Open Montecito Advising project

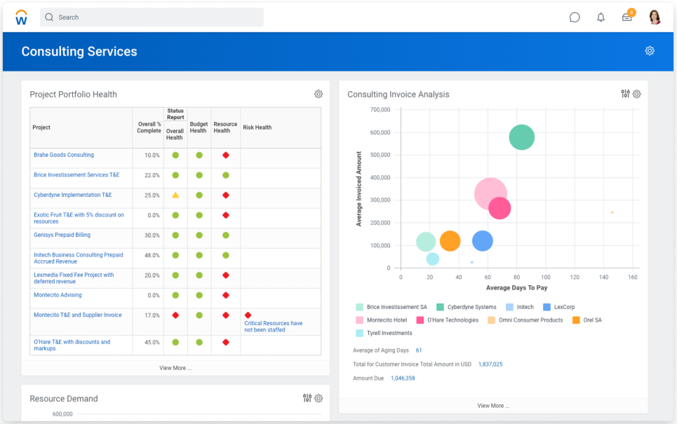coord(58,295)
